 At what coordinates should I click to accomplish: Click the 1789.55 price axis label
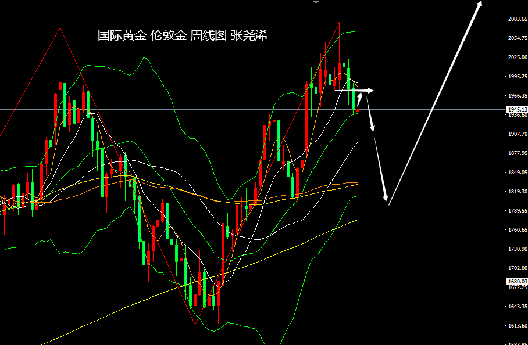click(518, 211)
